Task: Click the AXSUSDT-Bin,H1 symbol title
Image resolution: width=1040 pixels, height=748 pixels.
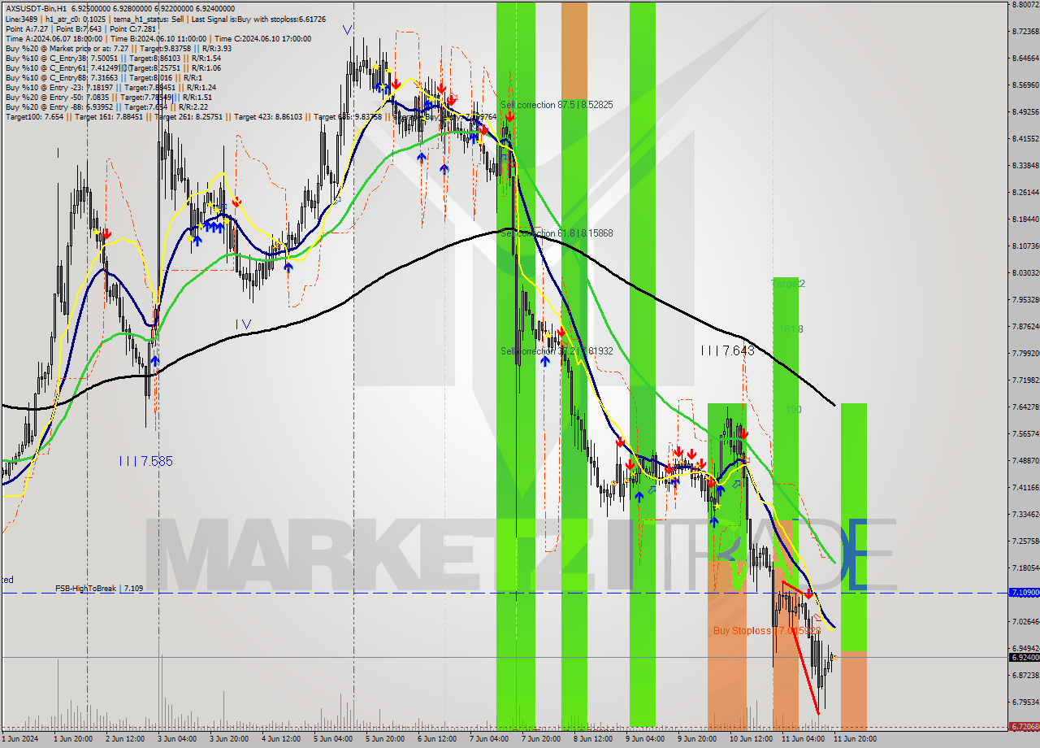Action: coord(36,7)
